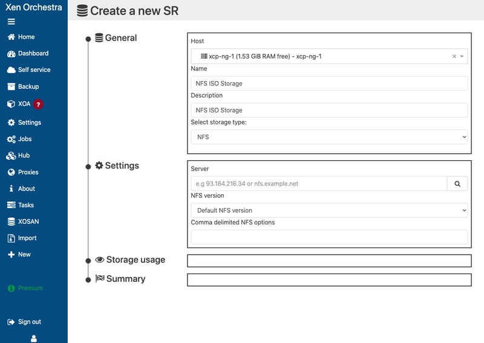Click the Self service cloud icon
The image size is (484, 343).
11,70
